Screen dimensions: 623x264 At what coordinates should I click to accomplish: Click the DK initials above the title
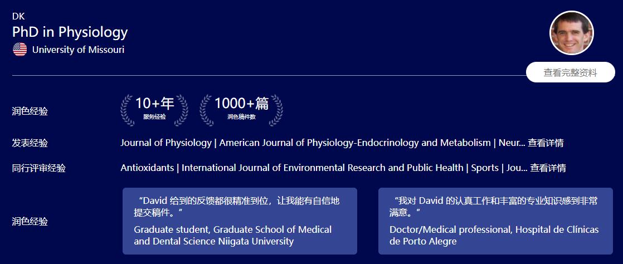[x=18, y=16]
